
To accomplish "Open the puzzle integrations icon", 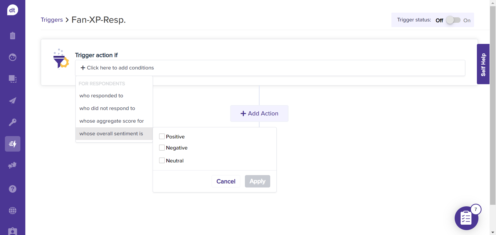I will [12, 165].
